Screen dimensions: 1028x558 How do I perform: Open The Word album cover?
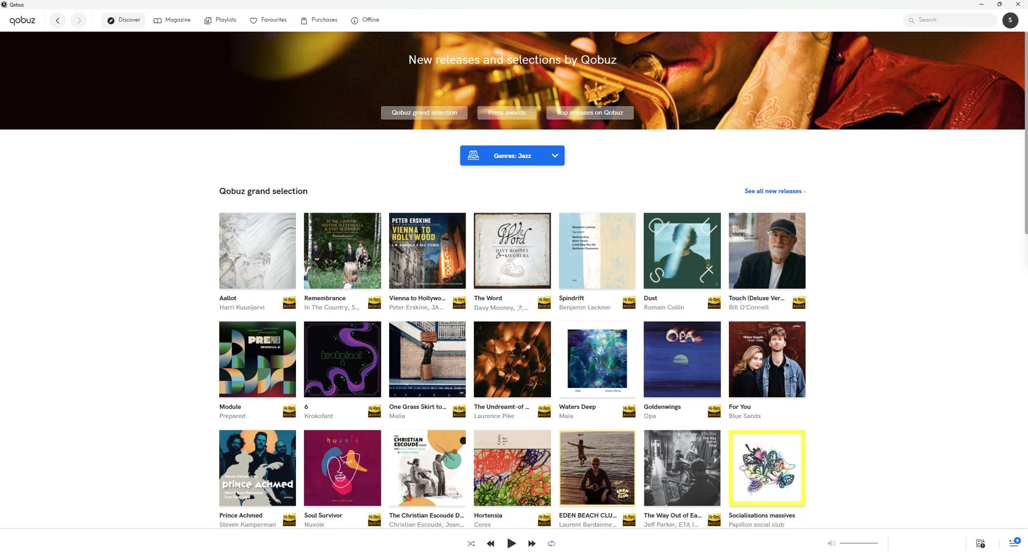tap(512, 251)
